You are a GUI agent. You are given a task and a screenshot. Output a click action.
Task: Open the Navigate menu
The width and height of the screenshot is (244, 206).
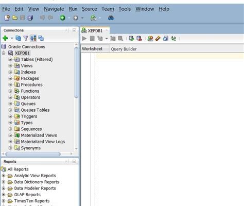pyautogui.click(x=54, y=9)
